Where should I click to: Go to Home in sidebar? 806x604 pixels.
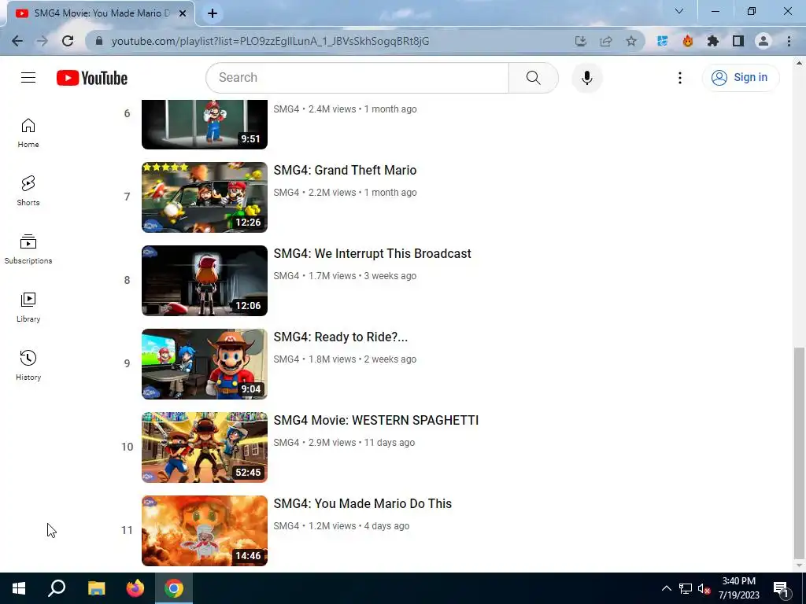point(28,133)
